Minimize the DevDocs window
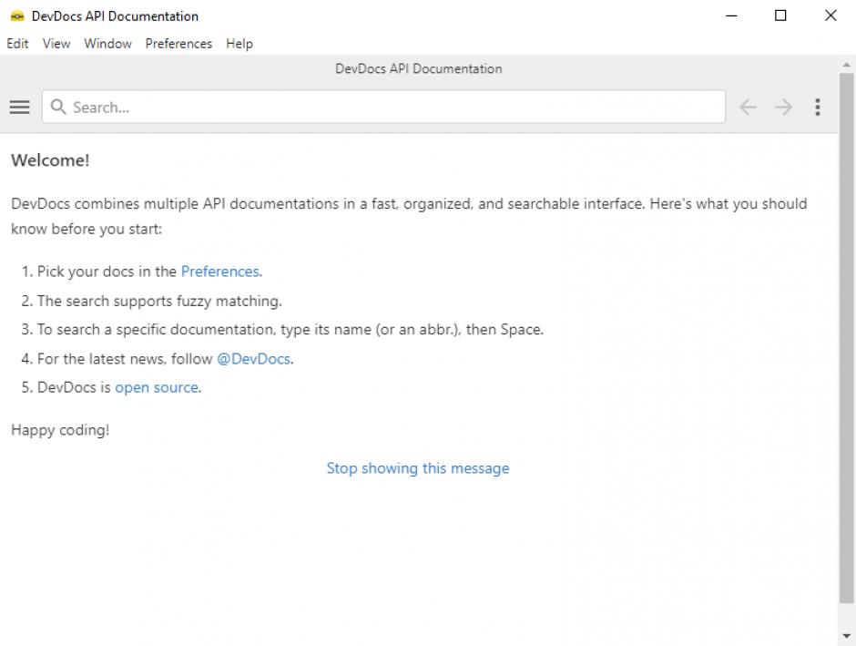Screen dimensions: 856x646 tap(731, 15)
